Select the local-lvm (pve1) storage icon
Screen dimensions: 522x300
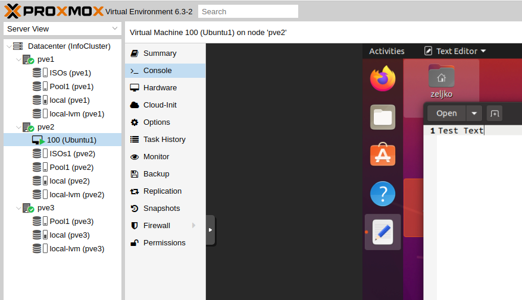point(40,113)
